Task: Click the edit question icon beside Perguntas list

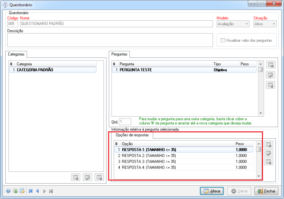Action: pyautogui.click(x=271, y=75)
